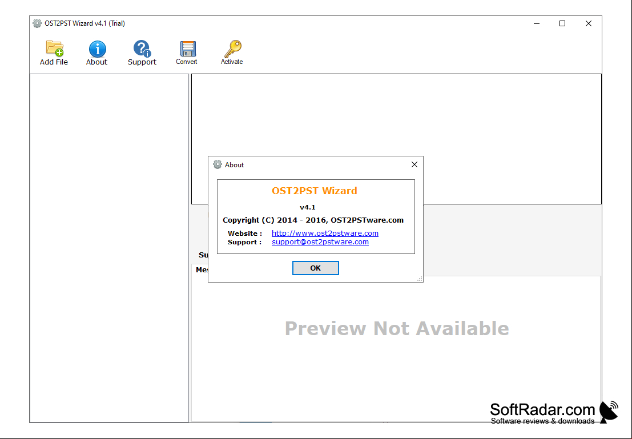Viewport: 632px width, 439px height.
Task: Close the OST2PST Wizard main window
Action: click(589, 23)
